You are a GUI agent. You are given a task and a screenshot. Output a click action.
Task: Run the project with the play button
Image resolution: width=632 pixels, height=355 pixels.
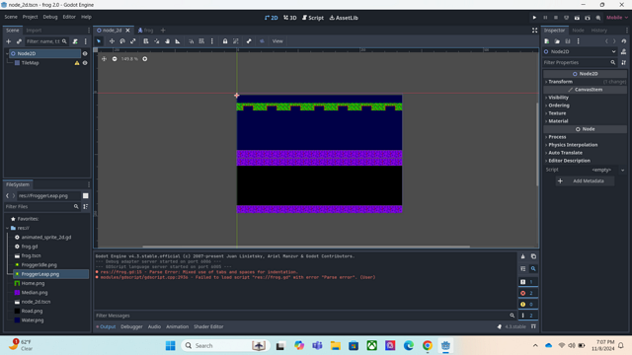534,18
